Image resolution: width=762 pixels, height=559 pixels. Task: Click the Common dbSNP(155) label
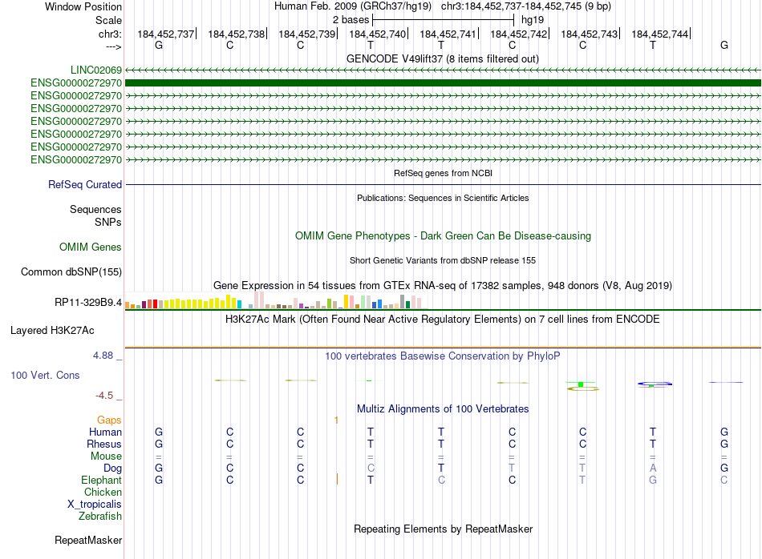[71, 272]
